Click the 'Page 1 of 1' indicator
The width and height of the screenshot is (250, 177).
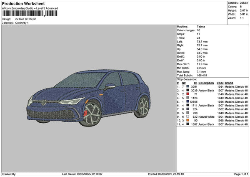(241, 174)
